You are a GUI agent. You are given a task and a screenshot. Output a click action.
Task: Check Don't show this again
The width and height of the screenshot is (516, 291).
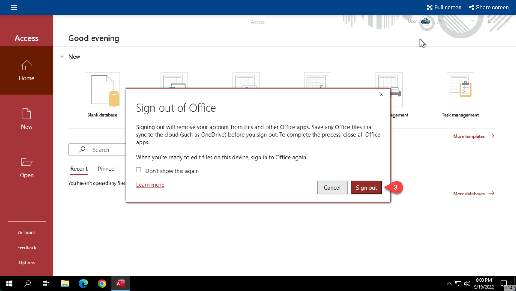(x=138, y=170)
